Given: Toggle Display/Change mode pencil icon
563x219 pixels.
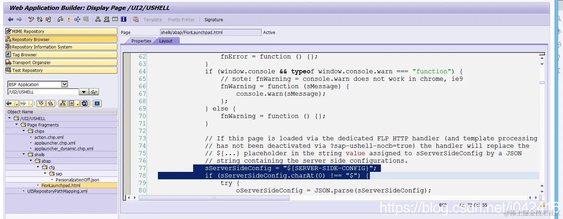Looking at the screenshot, I should pos(31,19).
